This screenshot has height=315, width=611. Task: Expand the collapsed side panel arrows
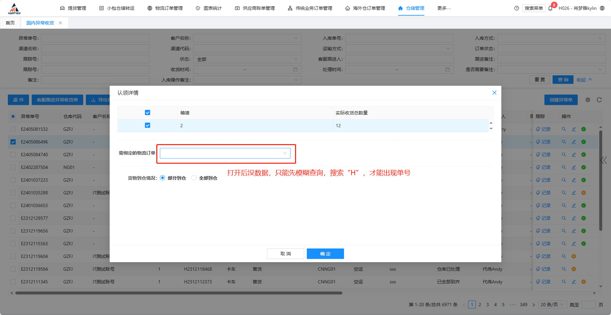(603, 160)
